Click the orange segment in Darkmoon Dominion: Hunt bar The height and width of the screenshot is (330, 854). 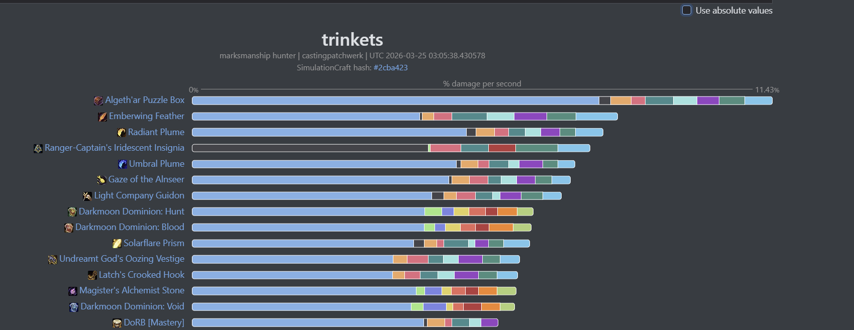[x=507, y=211]
